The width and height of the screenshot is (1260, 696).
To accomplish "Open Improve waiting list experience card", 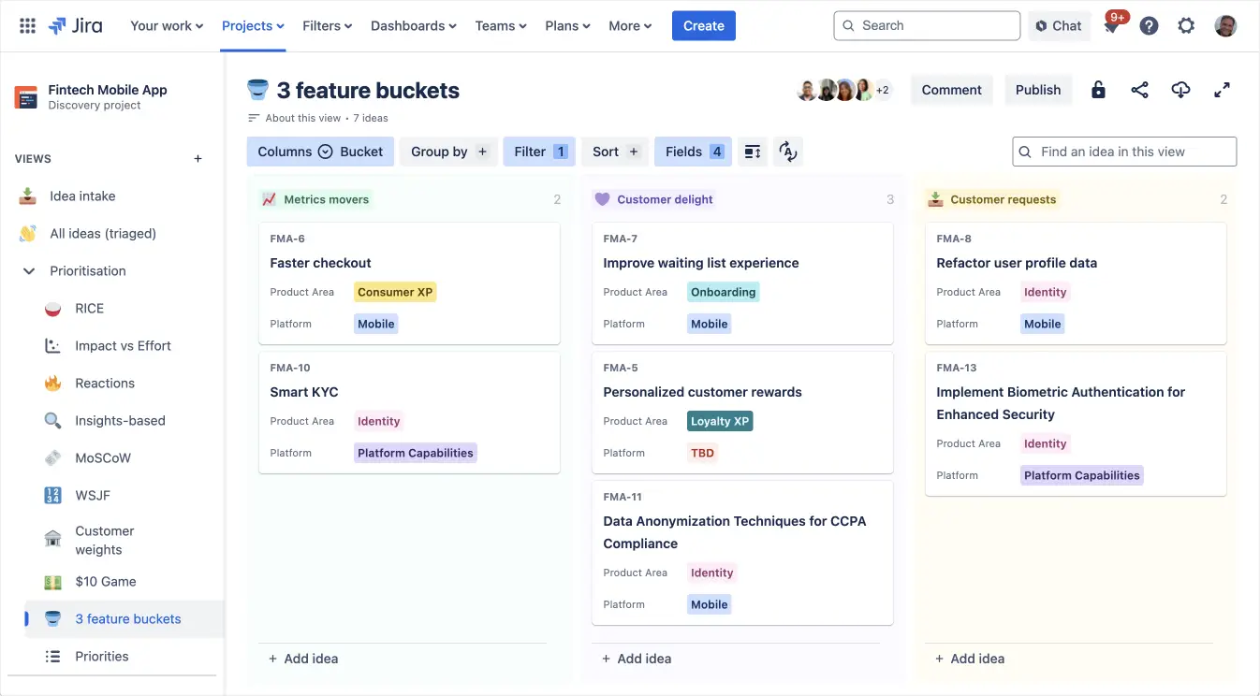I will click(x=742, y=283).
